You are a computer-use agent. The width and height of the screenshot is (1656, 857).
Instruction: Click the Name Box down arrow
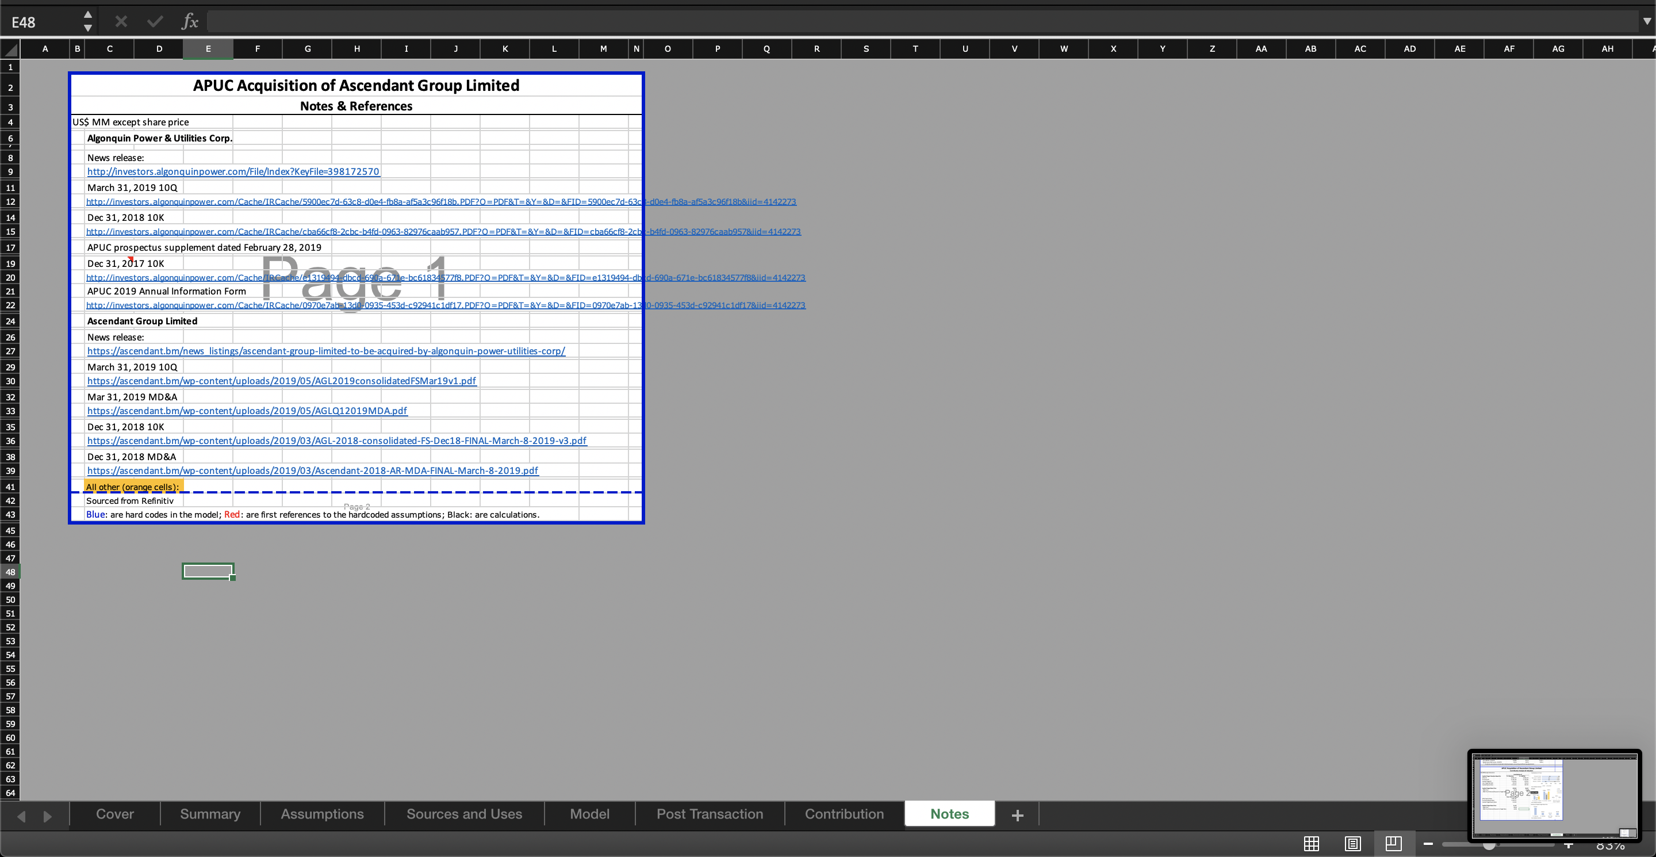(x=88, y=28)
